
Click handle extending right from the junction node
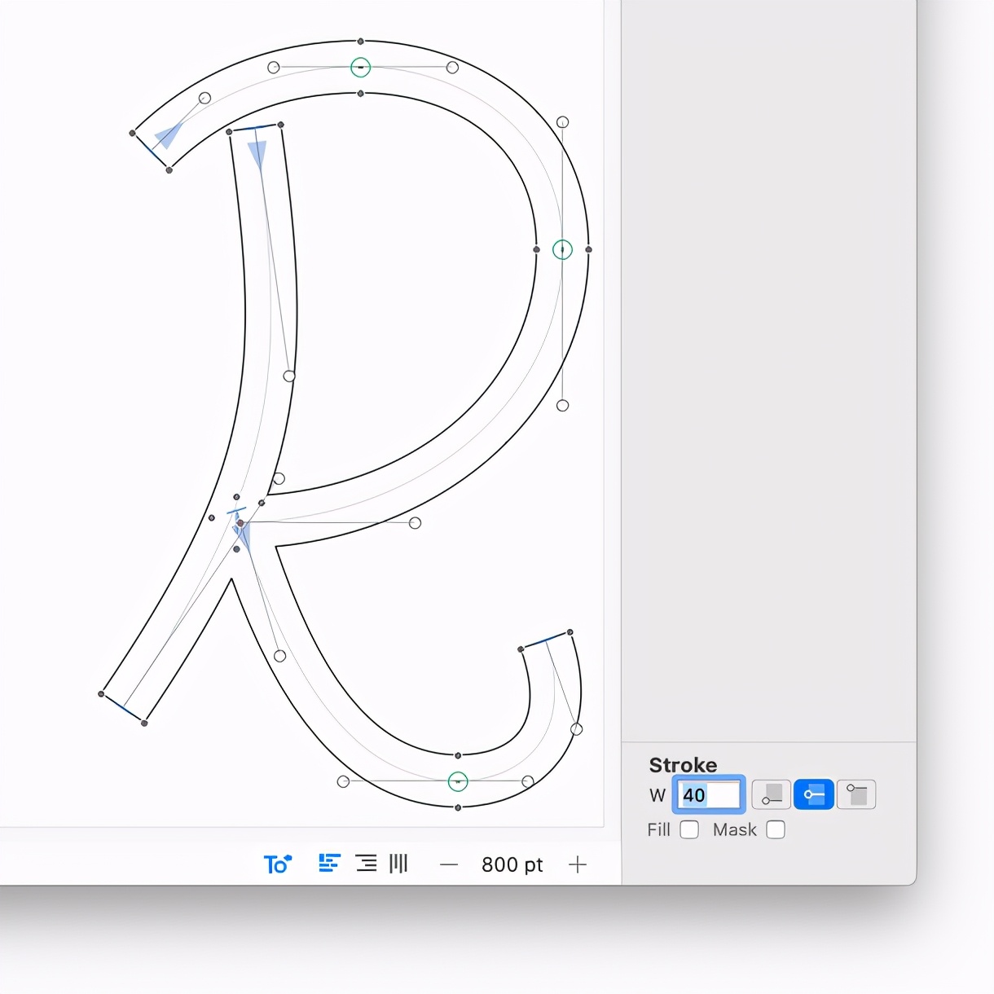[415, 523]
